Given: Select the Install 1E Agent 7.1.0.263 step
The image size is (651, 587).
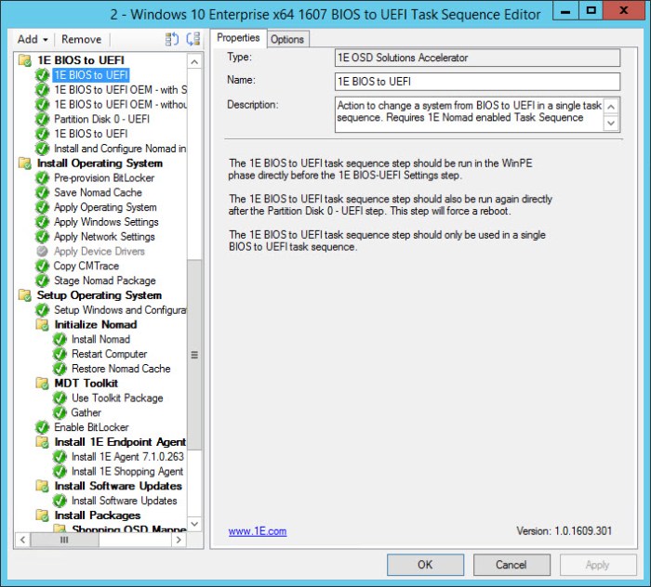Looking at the screenshot, I should 127,457.
